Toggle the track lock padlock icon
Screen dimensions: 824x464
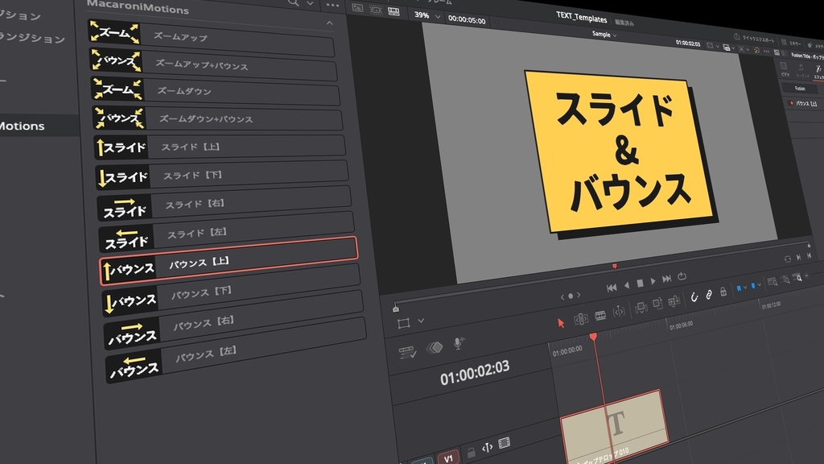(x=723, y=293)
